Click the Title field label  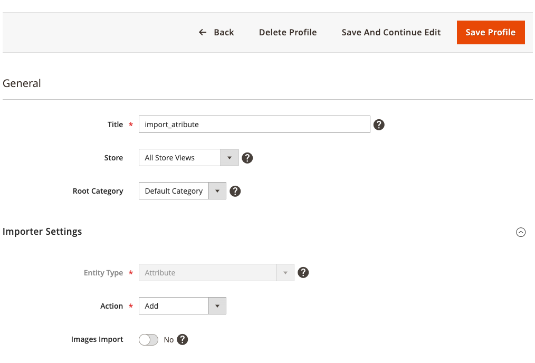[116, 125]
